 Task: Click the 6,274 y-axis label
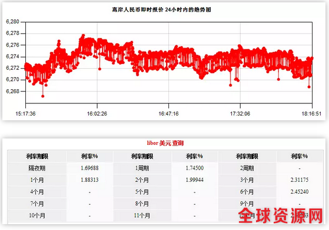pos(12,56)
